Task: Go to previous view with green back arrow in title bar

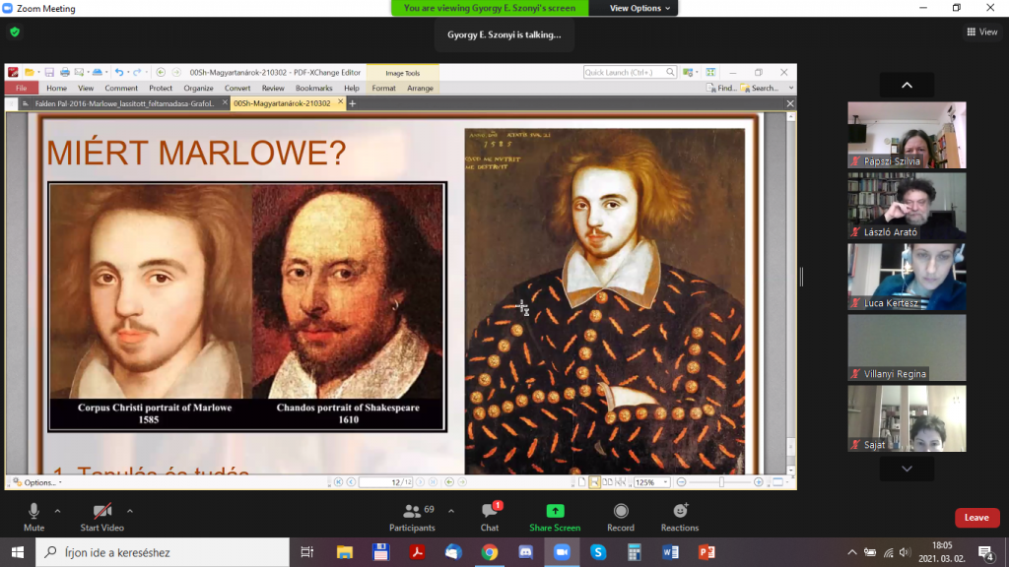Action: pos(161,73)
